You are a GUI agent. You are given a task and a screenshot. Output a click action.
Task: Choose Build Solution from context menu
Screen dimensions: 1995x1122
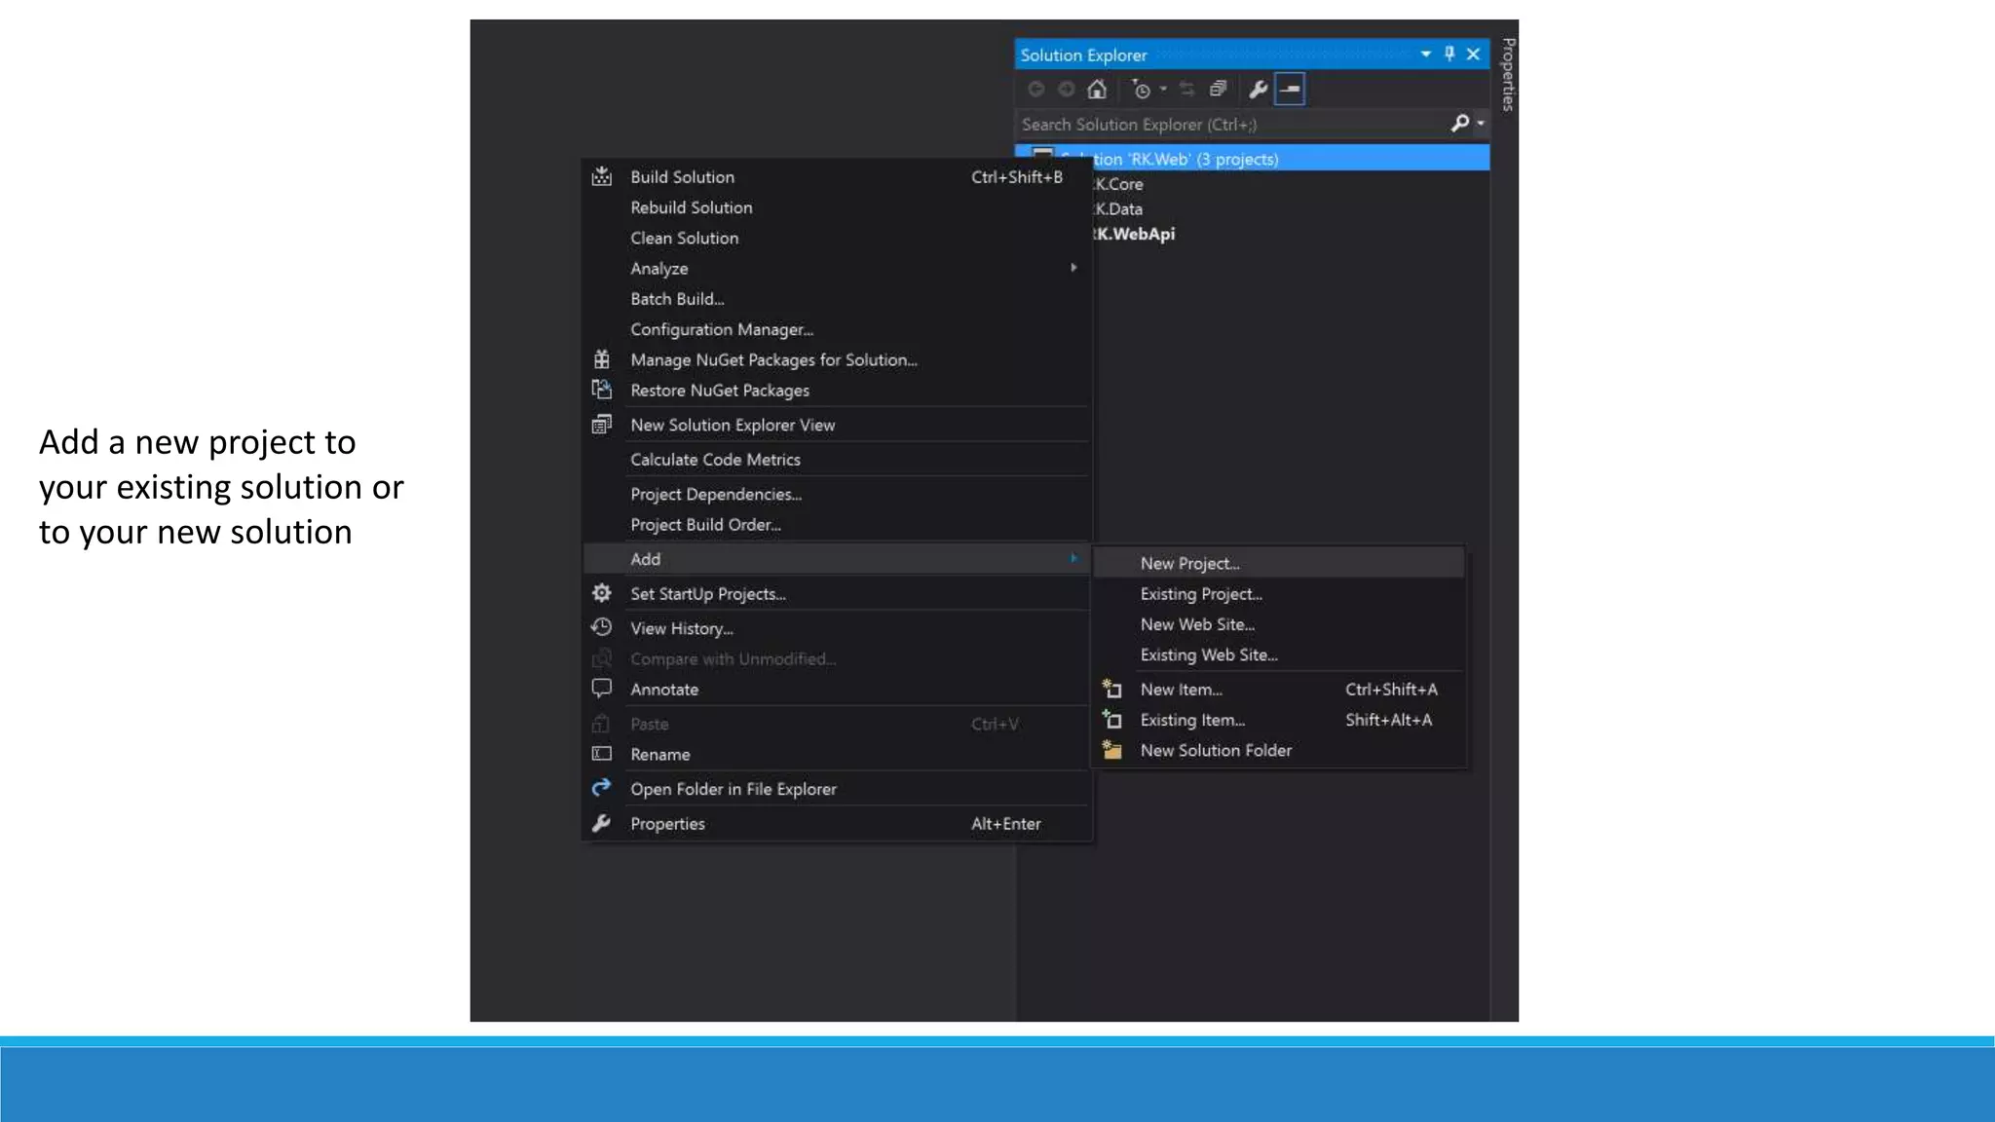837,177
